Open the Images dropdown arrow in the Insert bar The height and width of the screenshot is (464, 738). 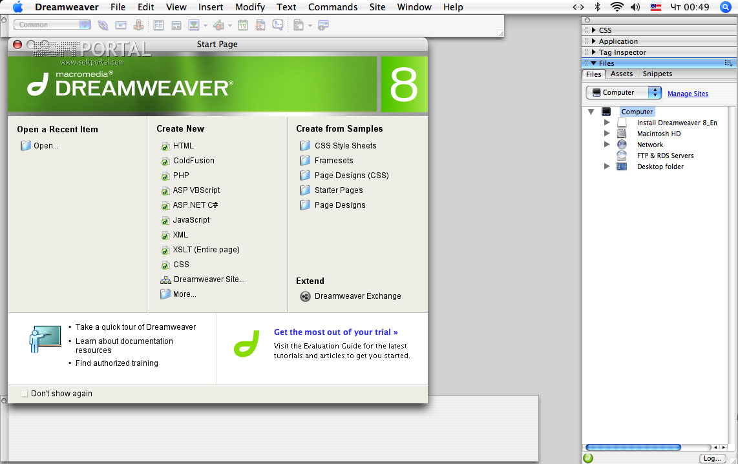pos(206,25)
